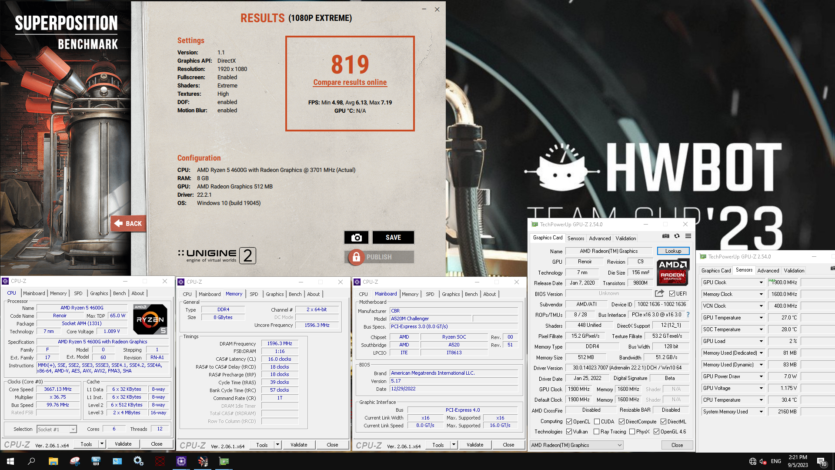Click the back arrow in Superposition

[x=128, y=224]
